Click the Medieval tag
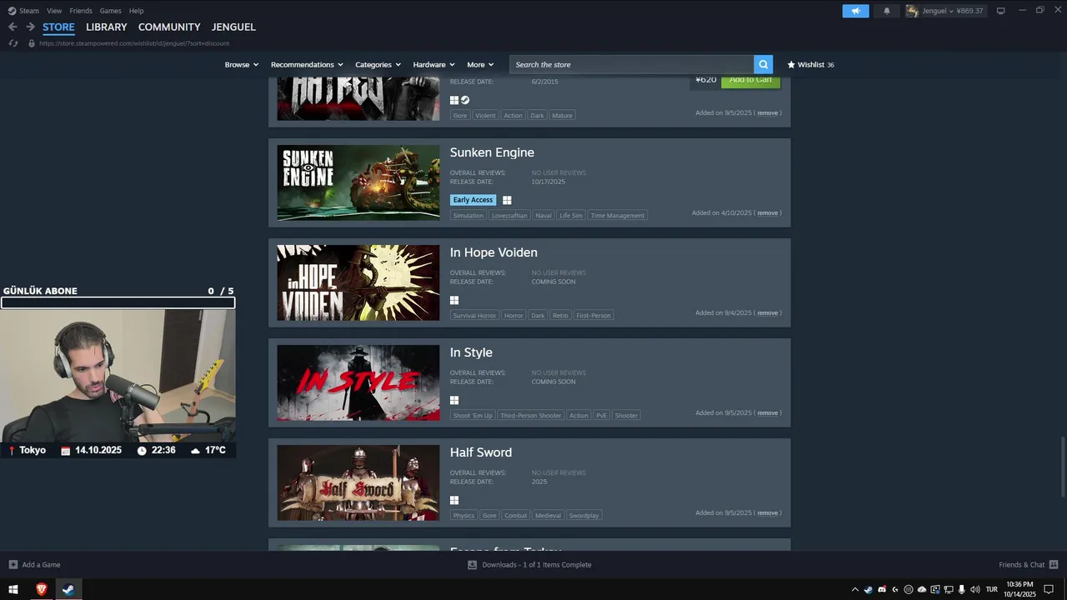Screen dimensions: 1067x600 pyautogui.click(x=548, y=515)
